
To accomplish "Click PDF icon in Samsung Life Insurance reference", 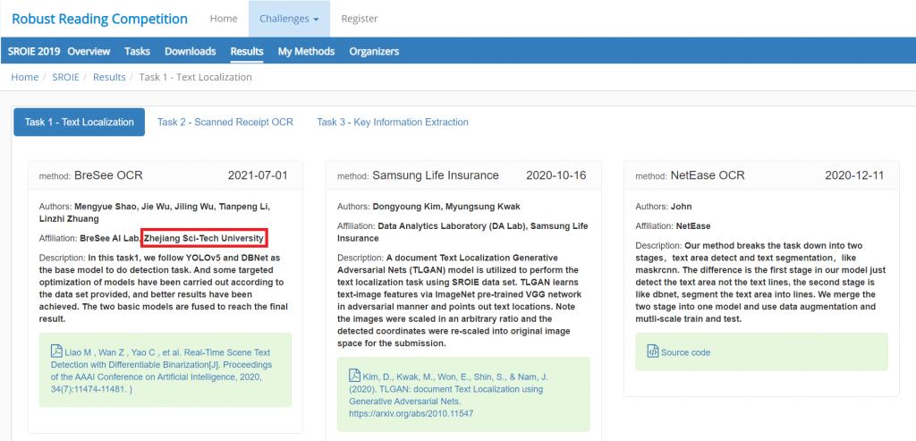I will tap(354, 376).
